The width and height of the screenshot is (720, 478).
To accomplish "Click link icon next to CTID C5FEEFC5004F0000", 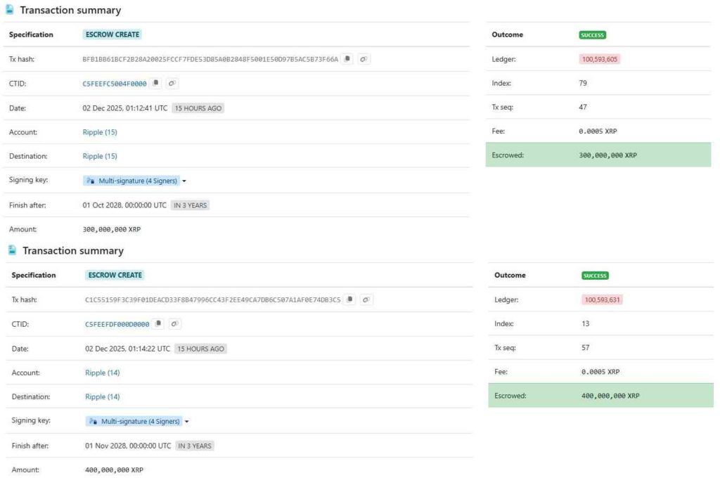I will point(172,83).
